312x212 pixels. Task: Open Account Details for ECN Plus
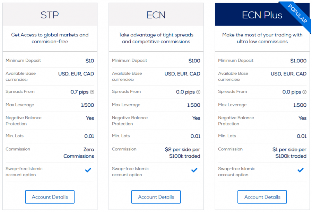262,197
